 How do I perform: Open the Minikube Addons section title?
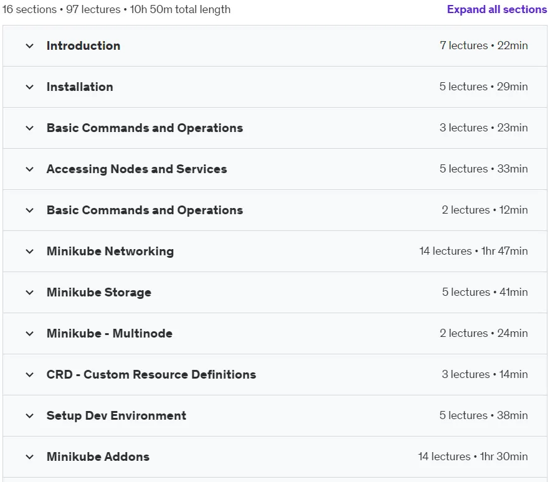click(x=98, y=456)
